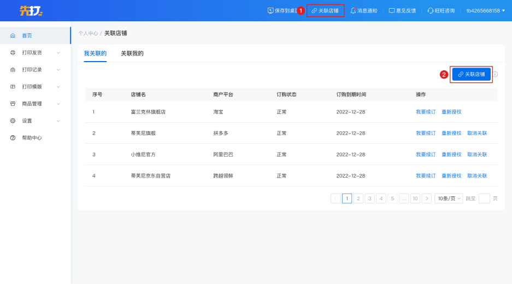Click the blue 关联店铺 button

(471, 74)
